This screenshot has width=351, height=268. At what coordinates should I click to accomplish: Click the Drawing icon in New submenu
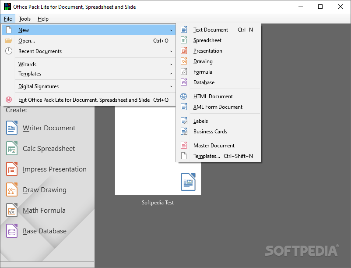184,61
